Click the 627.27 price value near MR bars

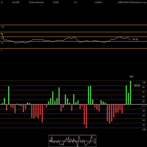tap(137, 85)
